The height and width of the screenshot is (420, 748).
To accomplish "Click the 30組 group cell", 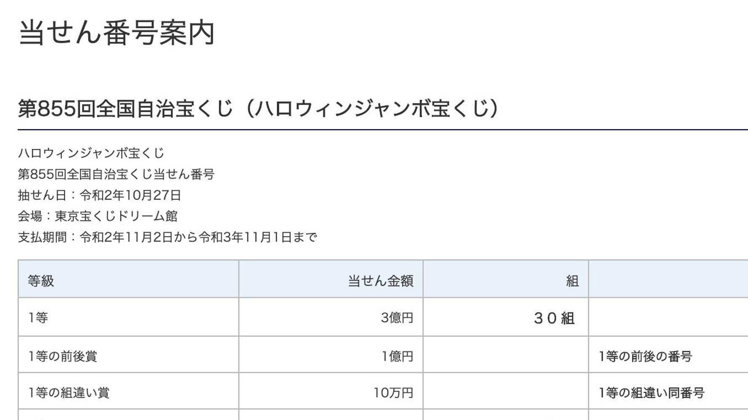I will [x=554, y=318].
